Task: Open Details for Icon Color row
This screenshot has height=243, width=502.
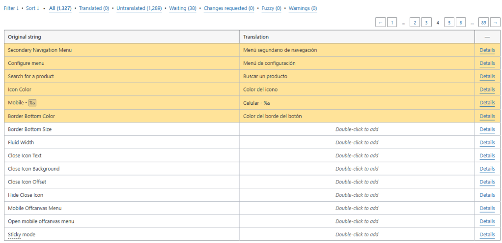Action: [x=487, y=90]
